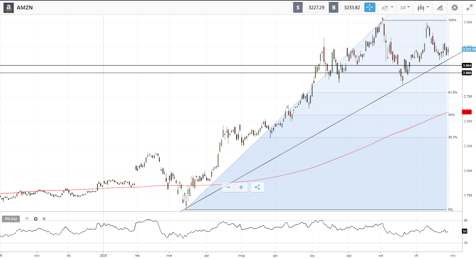Open RSI indicator settings gear

[x=36, y=219]
